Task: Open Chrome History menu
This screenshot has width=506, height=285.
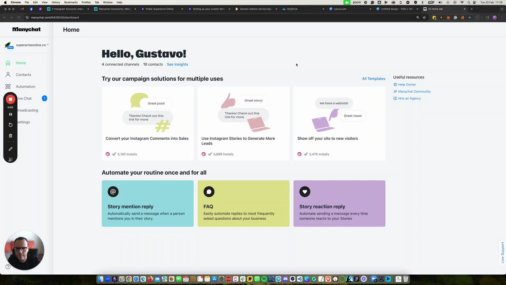Action: point(56,2)
